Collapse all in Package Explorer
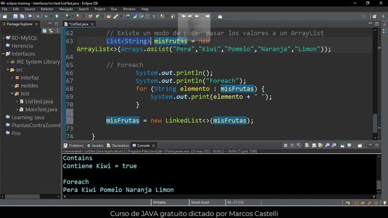388x218 pixels. 44,31
